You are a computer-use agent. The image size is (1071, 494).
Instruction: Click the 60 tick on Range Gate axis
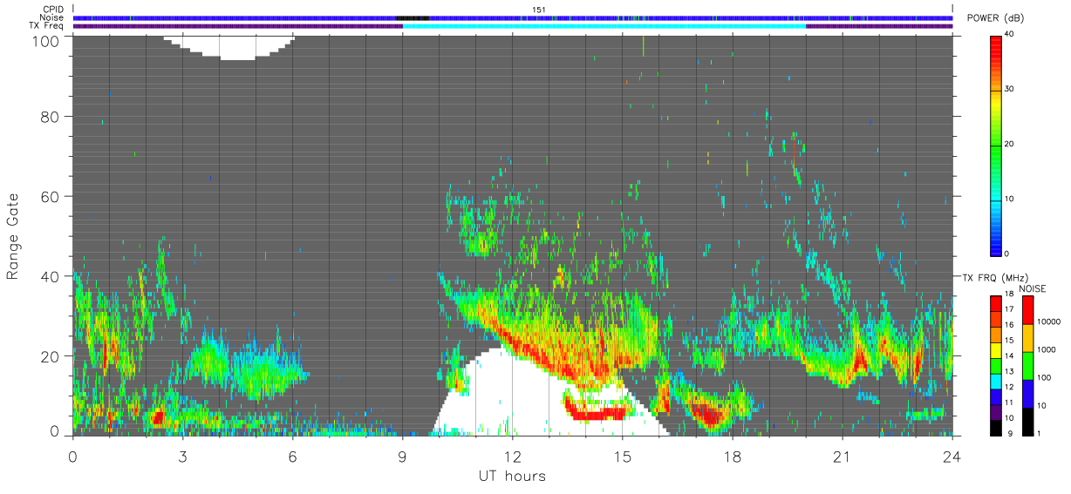(51, 196)
